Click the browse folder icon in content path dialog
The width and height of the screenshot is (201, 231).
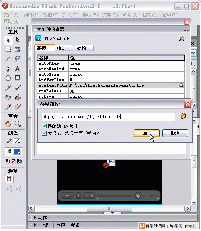click(183, 116)
